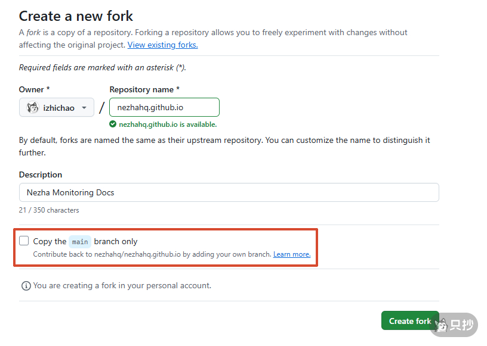Open the View existing forks link
Screen dimensions: 487x346
162,45
